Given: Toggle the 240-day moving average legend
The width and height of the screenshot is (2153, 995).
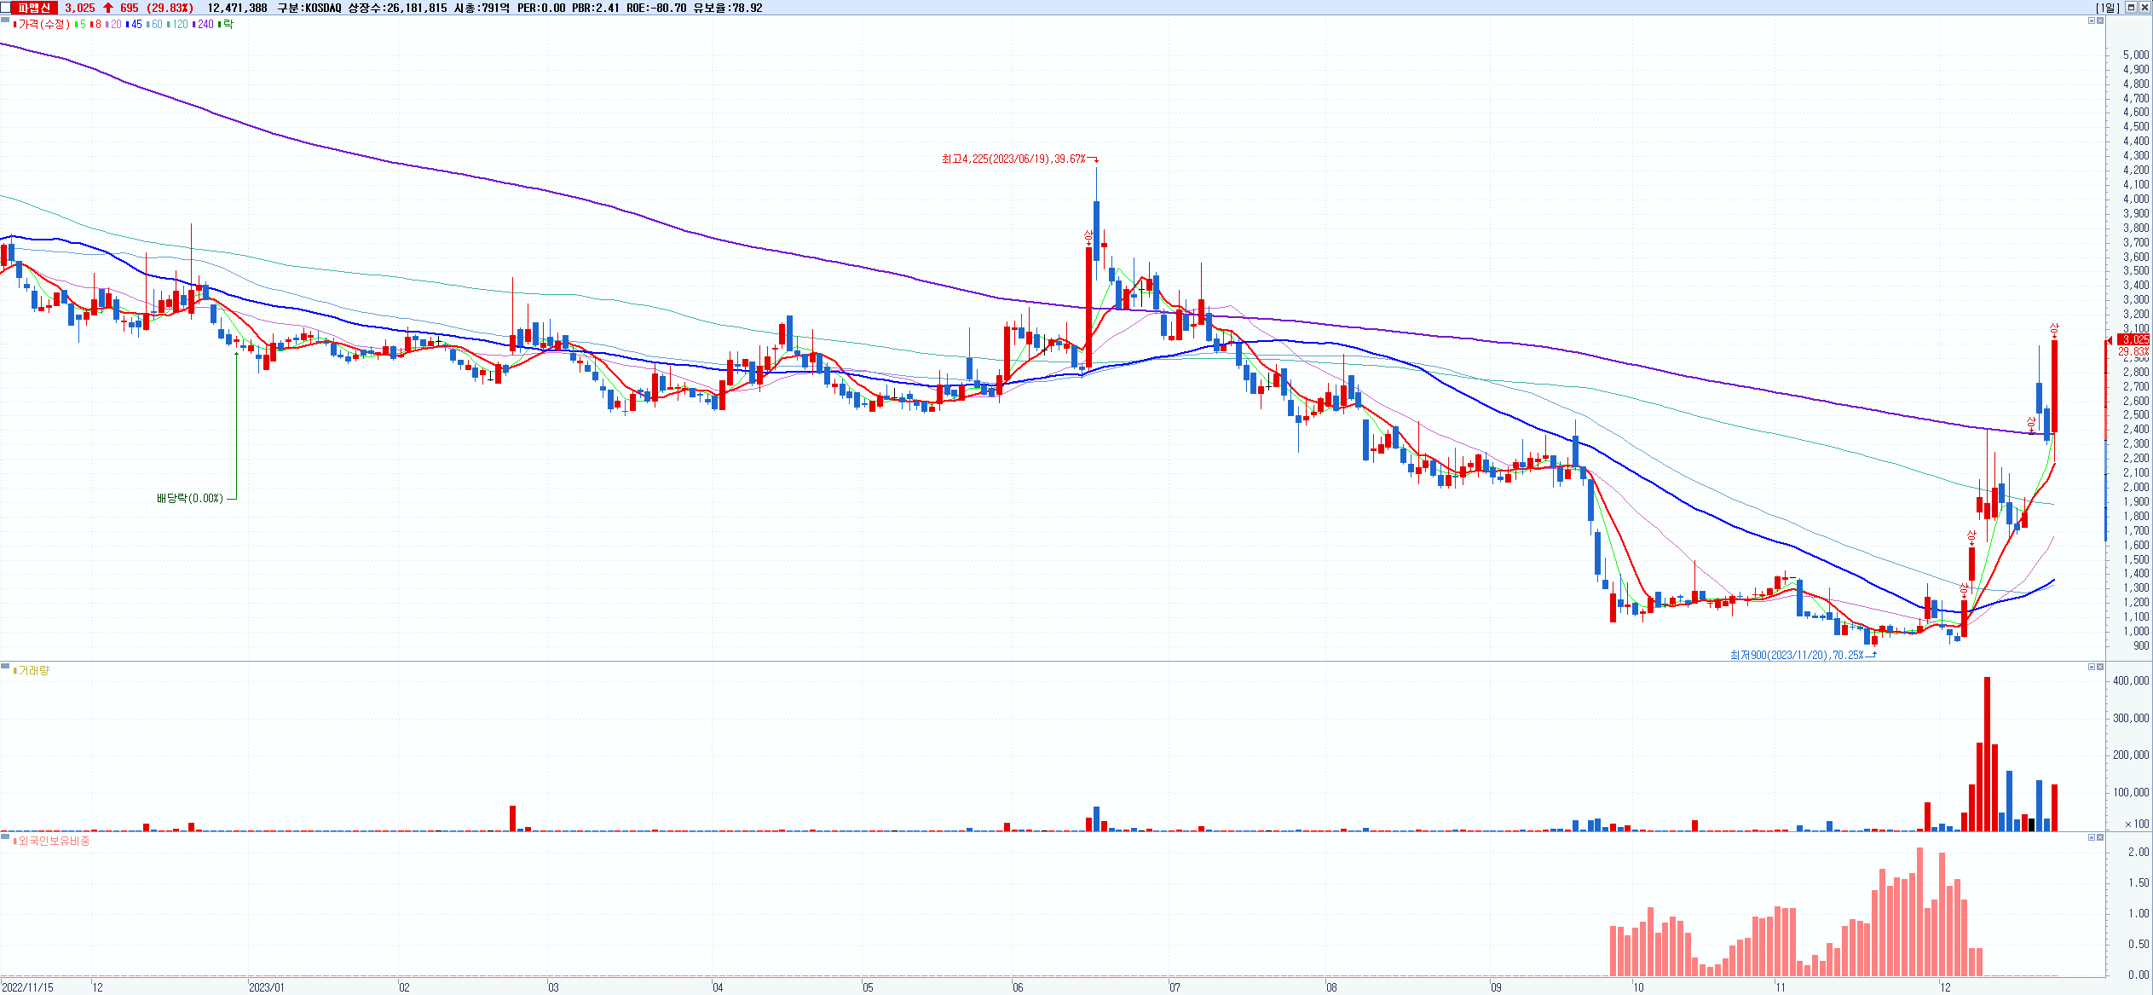Looking at the screenshot, I should tap(205, 25).
